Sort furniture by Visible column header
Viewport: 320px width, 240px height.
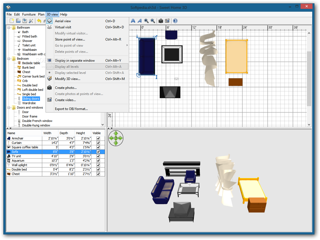(98, 133)
